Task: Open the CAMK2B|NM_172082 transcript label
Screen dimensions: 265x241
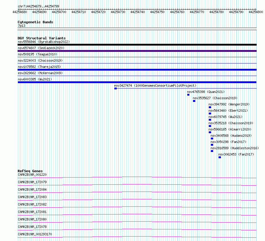Action: [32, 204]
